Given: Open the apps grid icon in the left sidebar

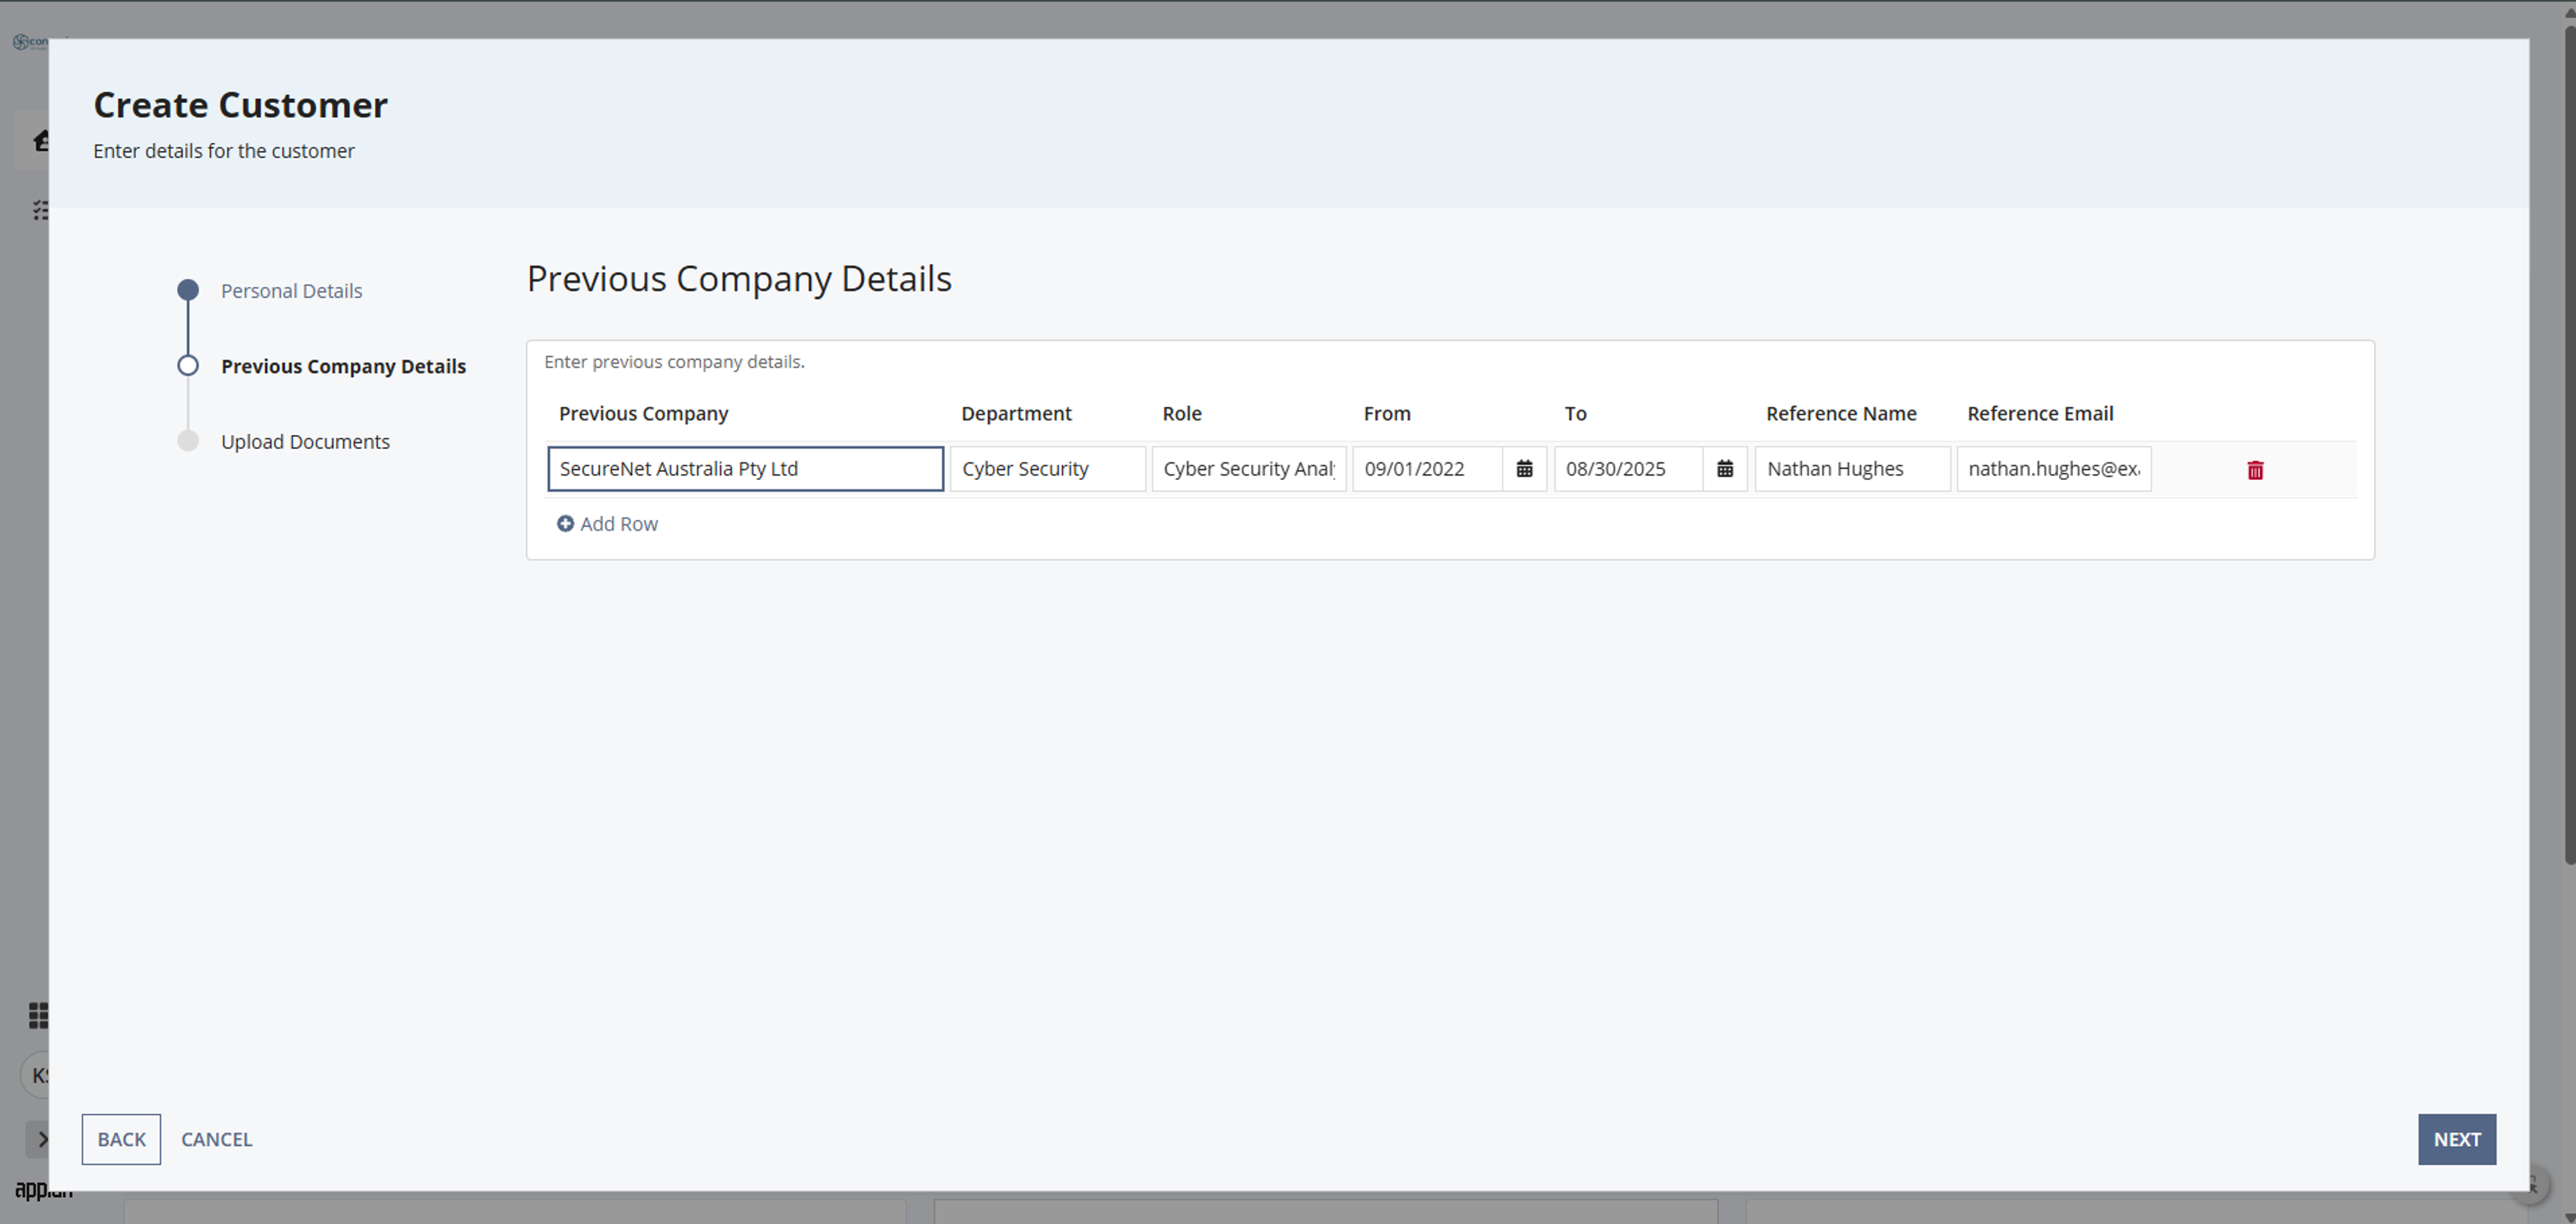Looking at the screenshot, I should [38, 1016].
